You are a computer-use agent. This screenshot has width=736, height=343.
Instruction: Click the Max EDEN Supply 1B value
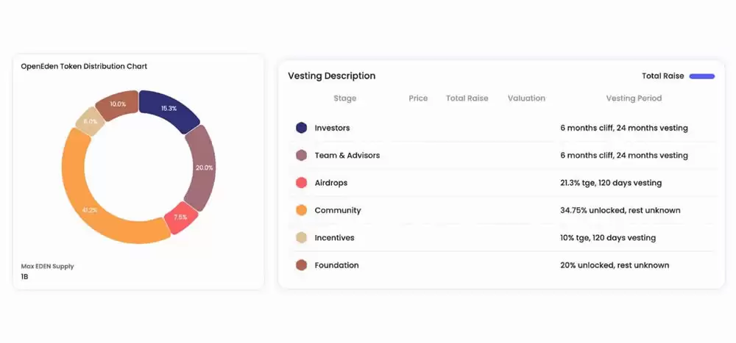[25, 277]
